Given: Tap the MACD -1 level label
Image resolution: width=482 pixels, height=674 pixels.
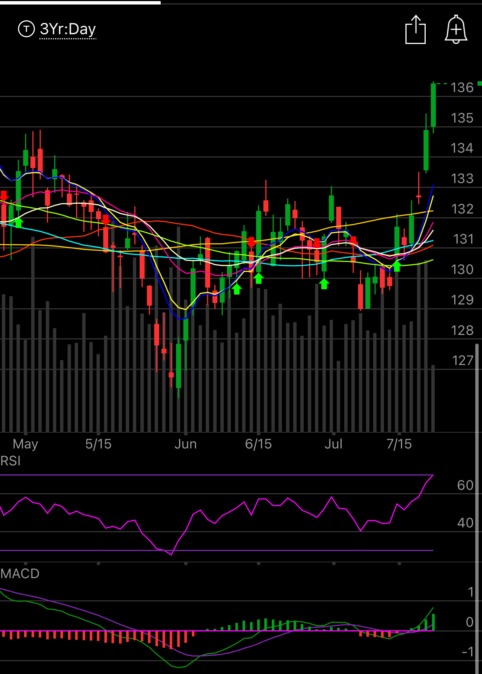Looking at the screenshot, I should tap(468, 652).
